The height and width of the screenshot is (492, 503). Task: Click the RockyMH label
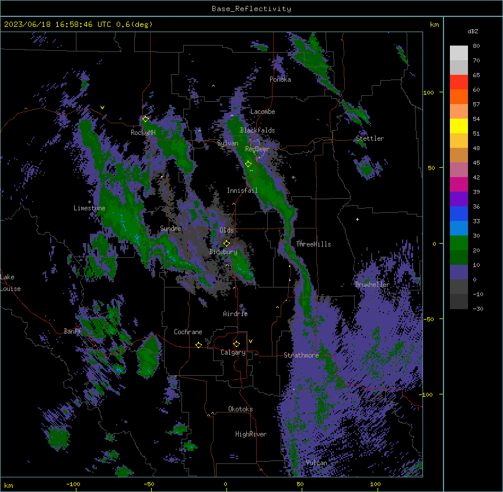(x=143, y=133)
